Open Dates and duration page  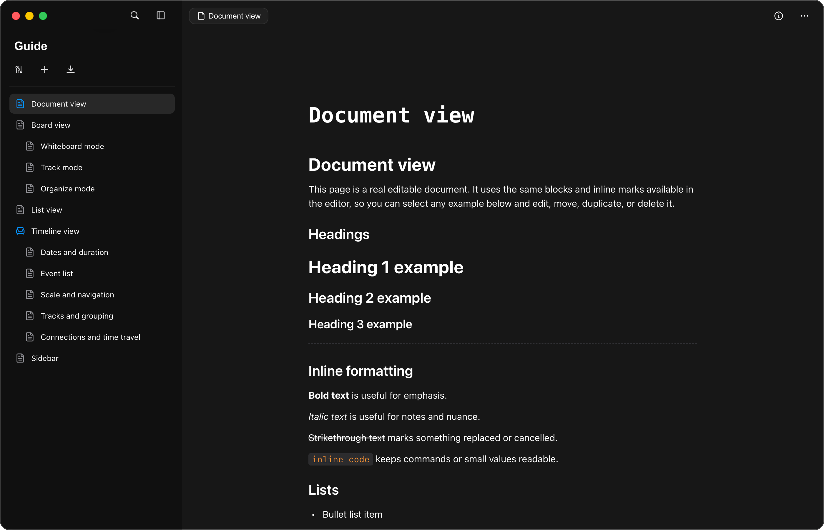point(92,252)
